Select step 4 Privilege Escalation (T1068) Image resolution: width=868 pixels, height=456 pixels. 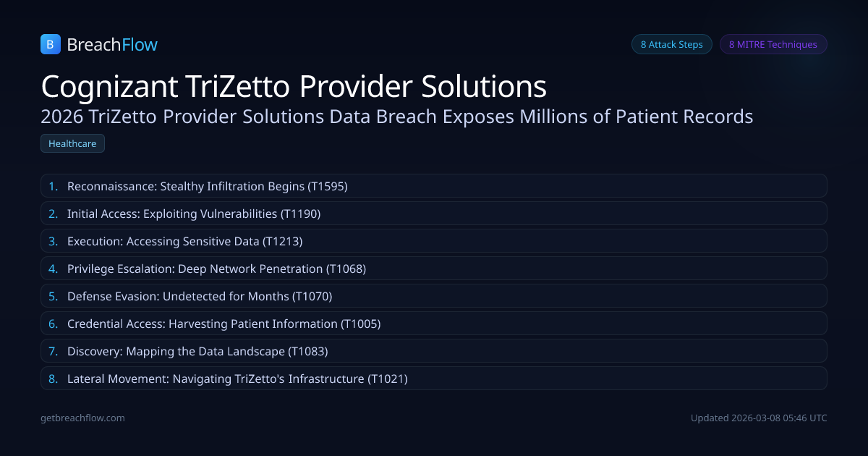tap(217, 269)
